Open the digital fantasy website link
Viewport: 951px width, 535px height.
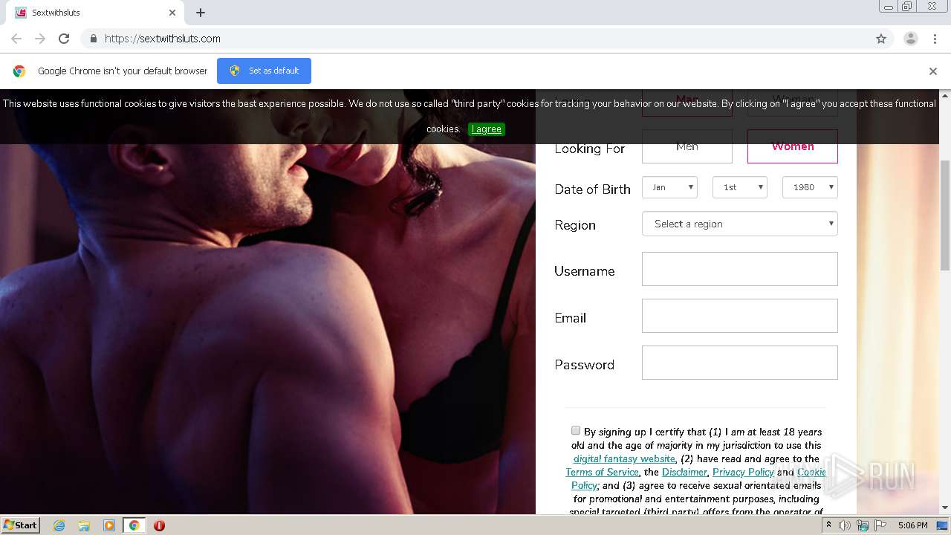(624, 458)
